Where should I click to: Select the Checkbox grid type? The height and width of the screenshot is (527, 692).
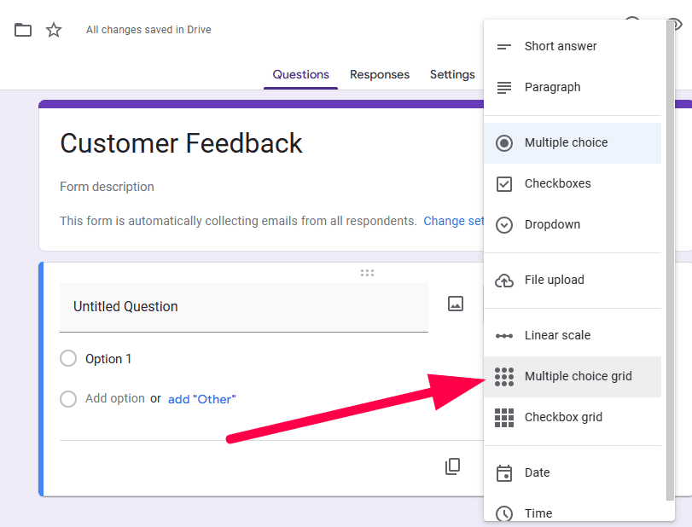tap(565, 417)
